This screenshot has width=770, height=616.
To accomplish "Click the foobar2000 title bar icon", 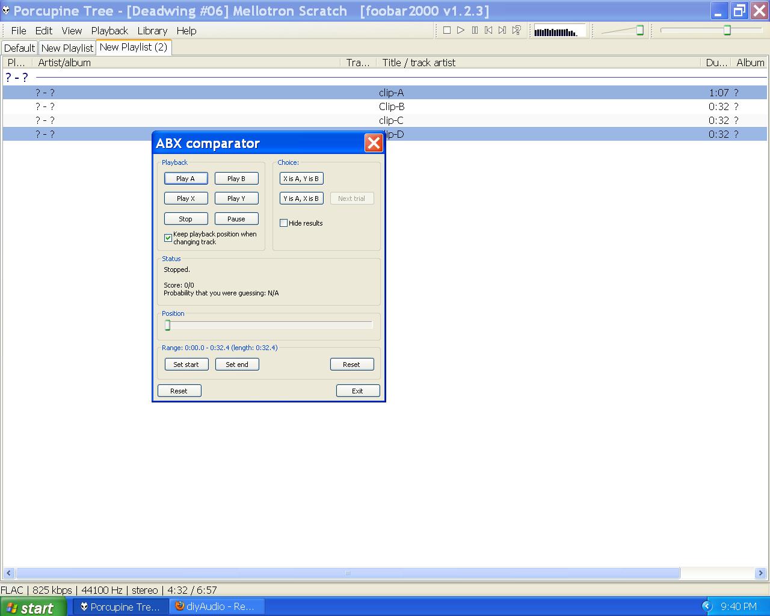I will [6, 11].
